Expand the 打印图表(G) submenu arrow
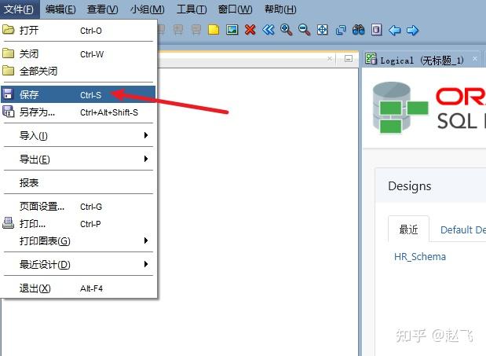Viewport: 486px width, 356px height. [x=146, y=240]
